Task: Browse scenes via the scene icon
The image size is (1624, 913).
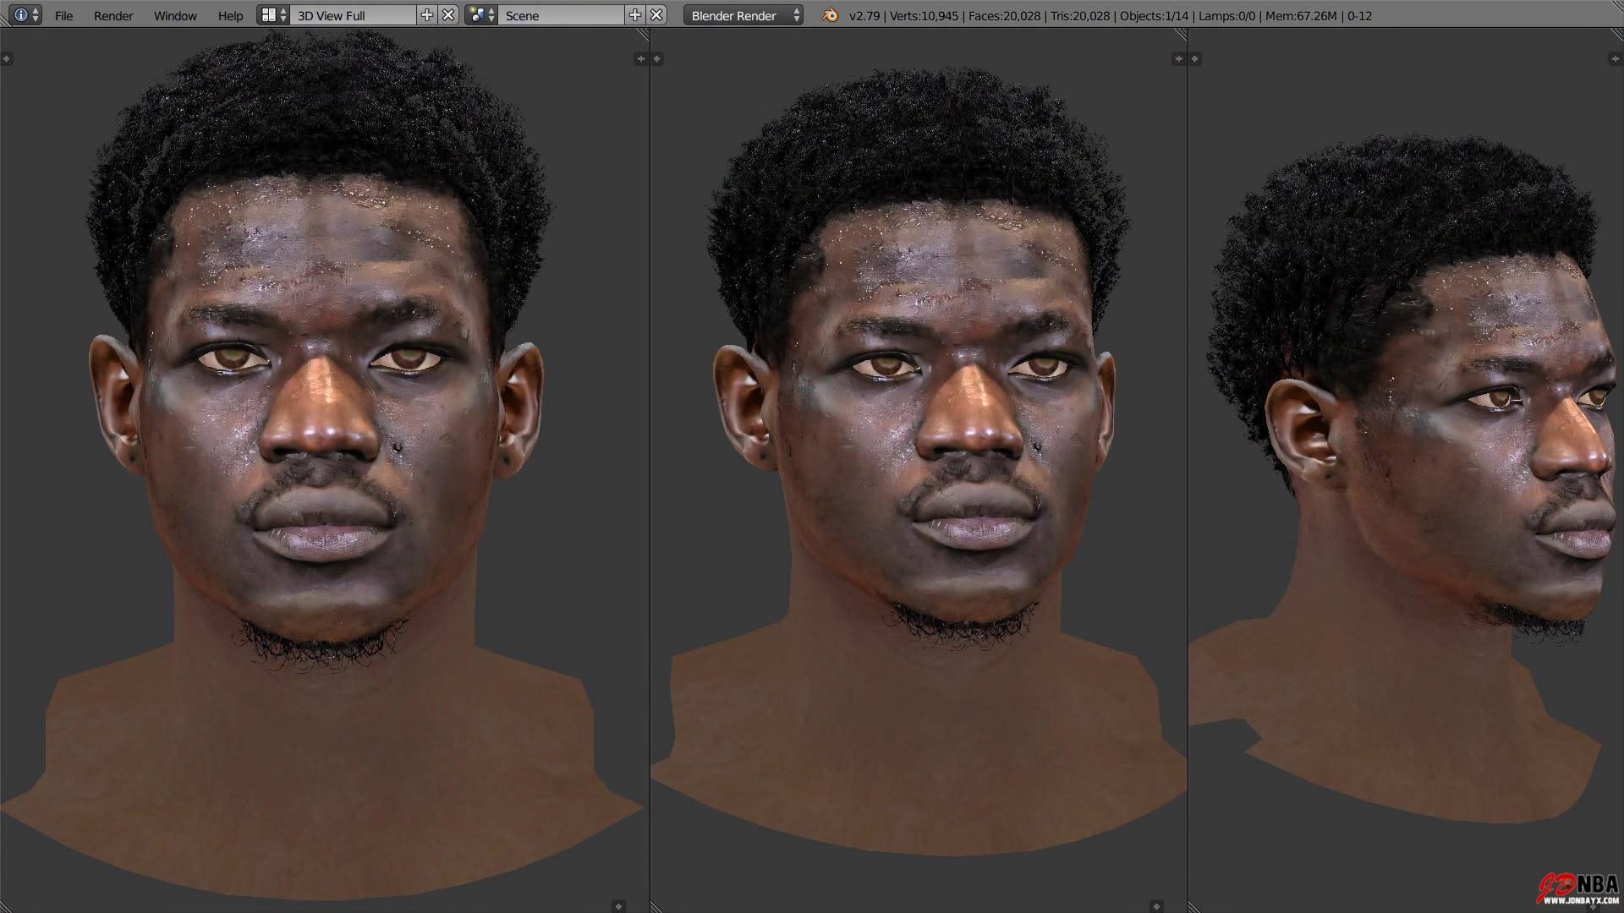Action: tap(481, 15)
